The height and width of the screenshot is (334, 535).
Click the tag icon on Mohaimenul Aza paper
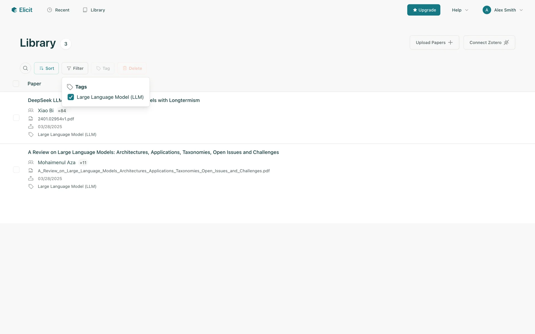[31, 186]
